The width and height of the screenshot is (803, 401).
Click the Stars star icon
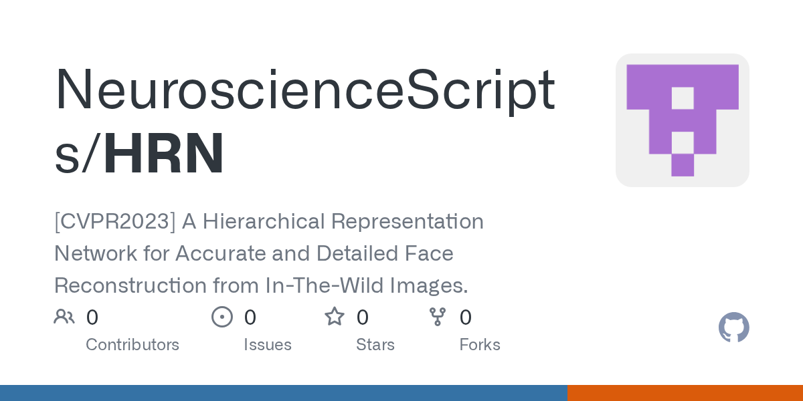tap(335, 316)
